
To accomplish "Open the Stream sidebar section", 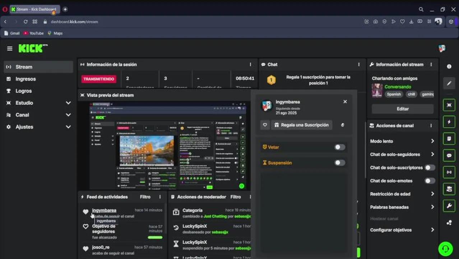I will click(x=39, y=67).
